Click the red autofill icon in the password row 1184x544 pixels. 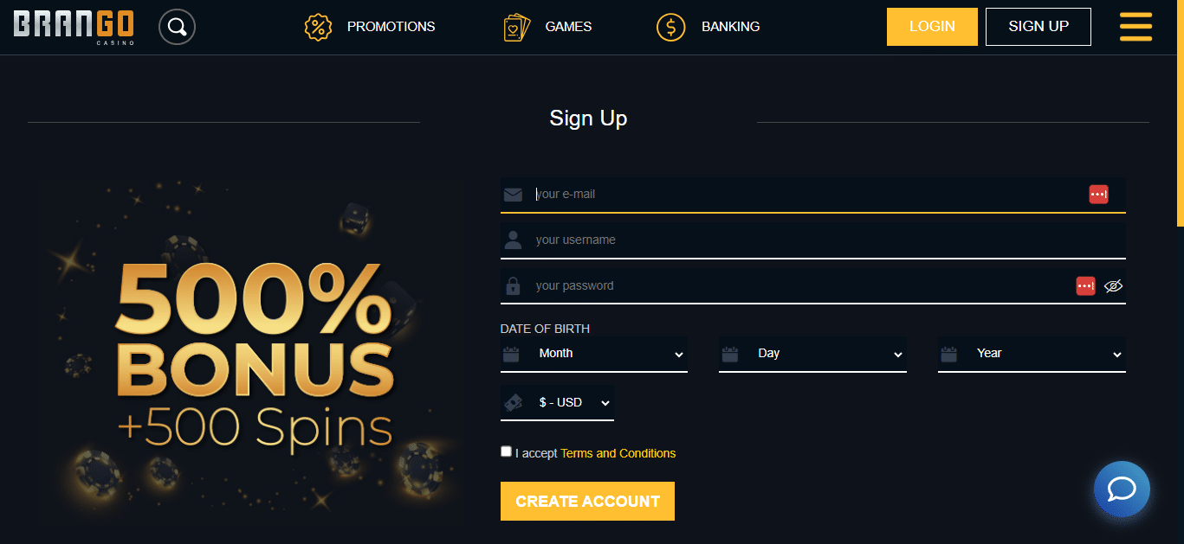tap(1085, 285)
